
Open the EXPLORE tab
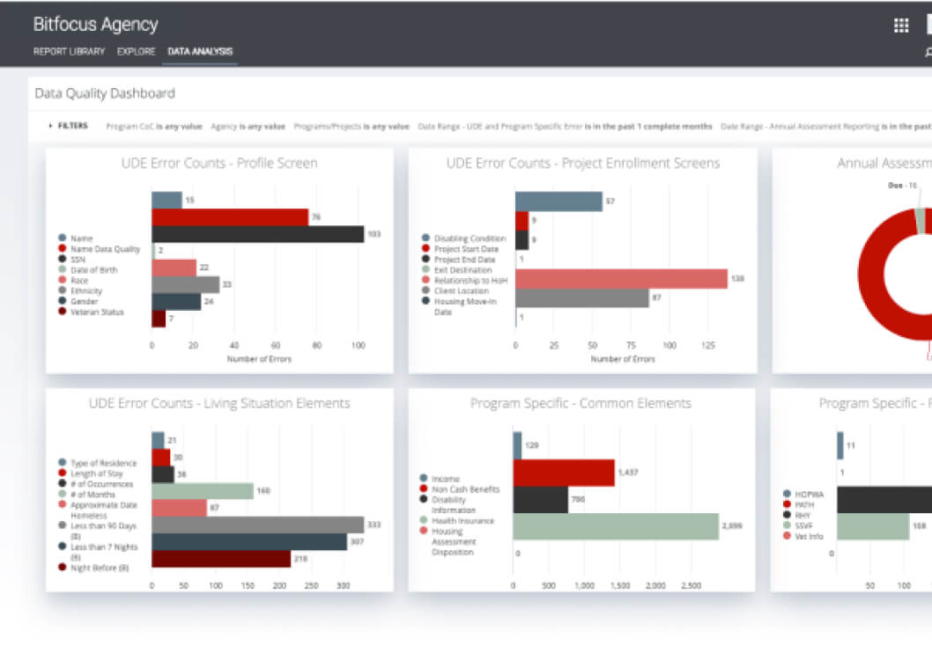[x=136, y=51]
